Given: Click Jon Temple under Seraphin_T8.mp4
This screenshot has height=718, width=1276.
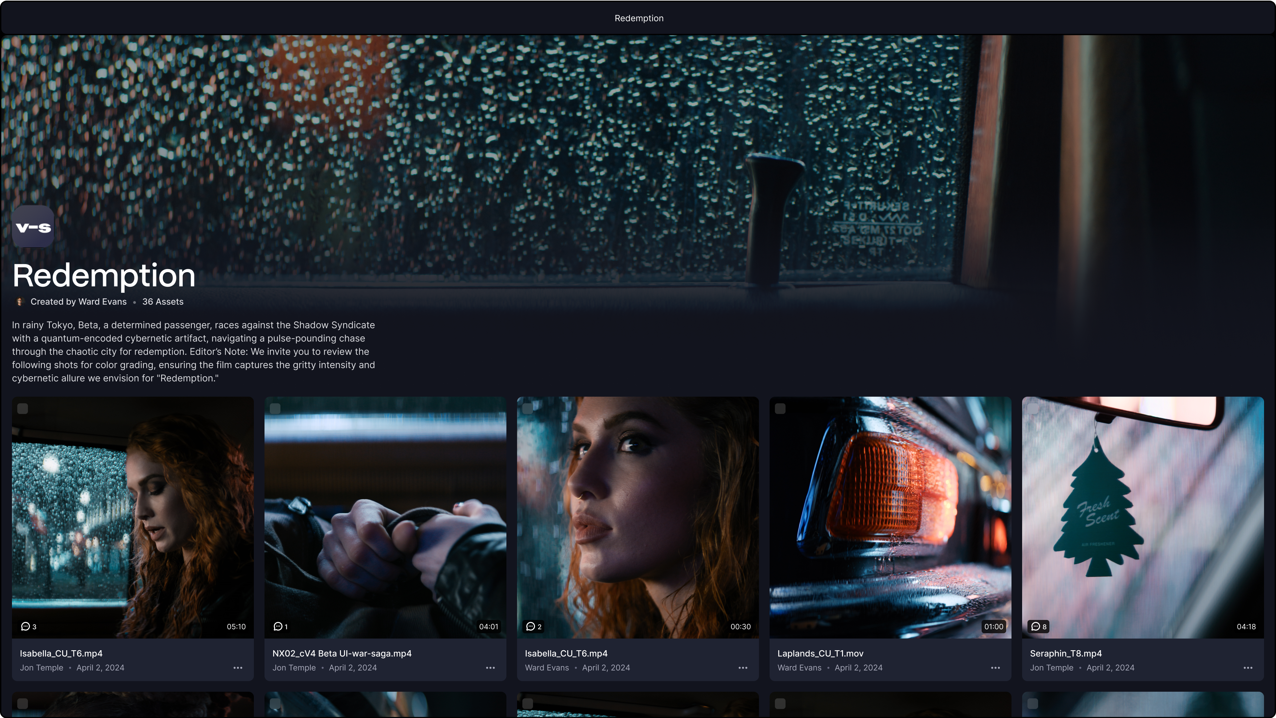Looking at the screenshot, I should (1052, 667).
